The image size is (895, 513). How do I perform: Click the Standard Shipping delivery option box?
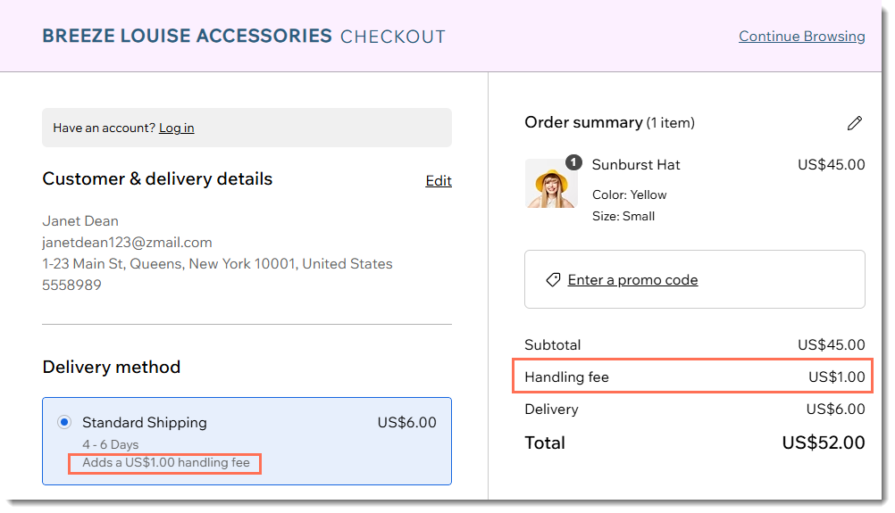(247, 441)
